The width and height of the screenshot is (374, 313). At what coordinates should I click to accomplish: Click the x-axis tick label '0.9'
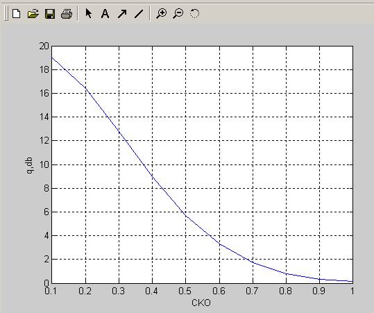pyautogui.click(x=318, y=291)
